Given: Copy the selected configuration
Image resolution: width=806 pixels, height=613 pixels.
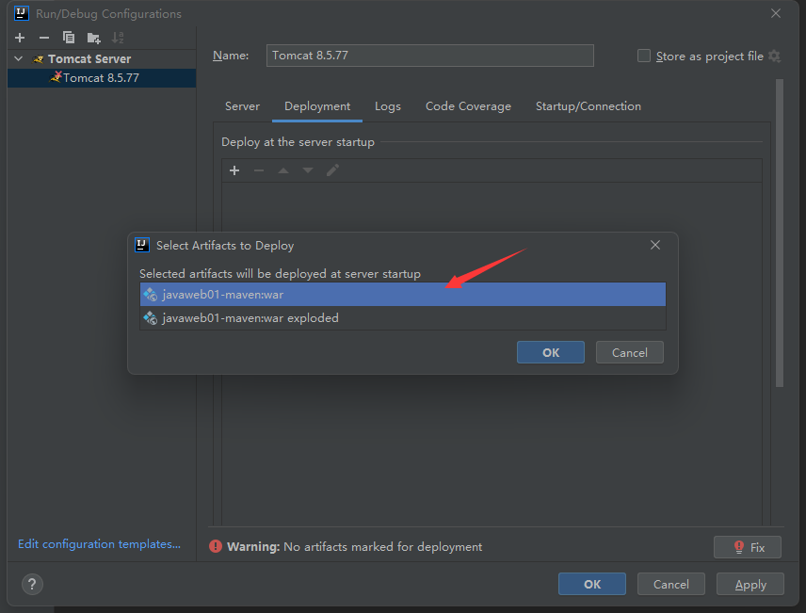Looking at the screenshot, I should 68,38.
